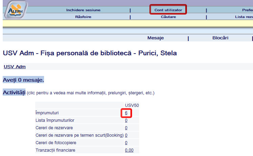Open the partially visible Preferințe menu item
The image size is (253, 156).
pyautogui.click(x=247, y=10)
